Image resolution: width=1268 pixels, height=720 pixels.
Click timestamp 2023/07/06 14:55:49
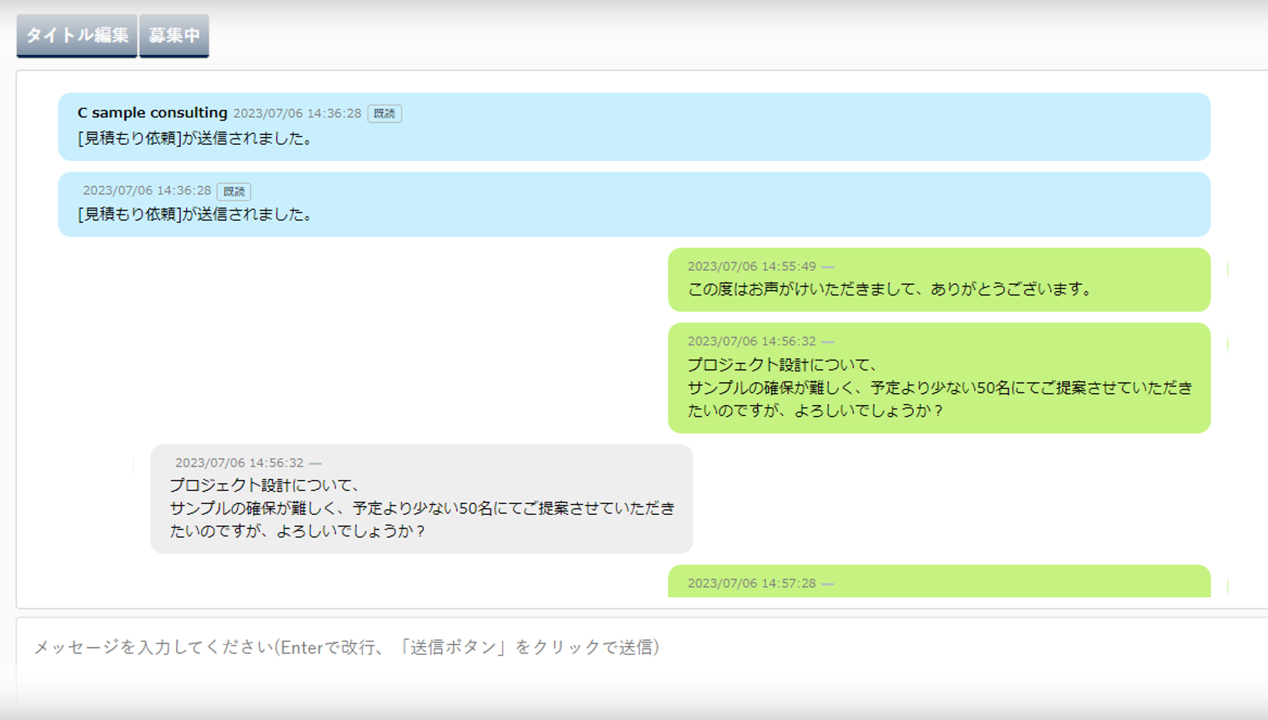tap(752, 266)
